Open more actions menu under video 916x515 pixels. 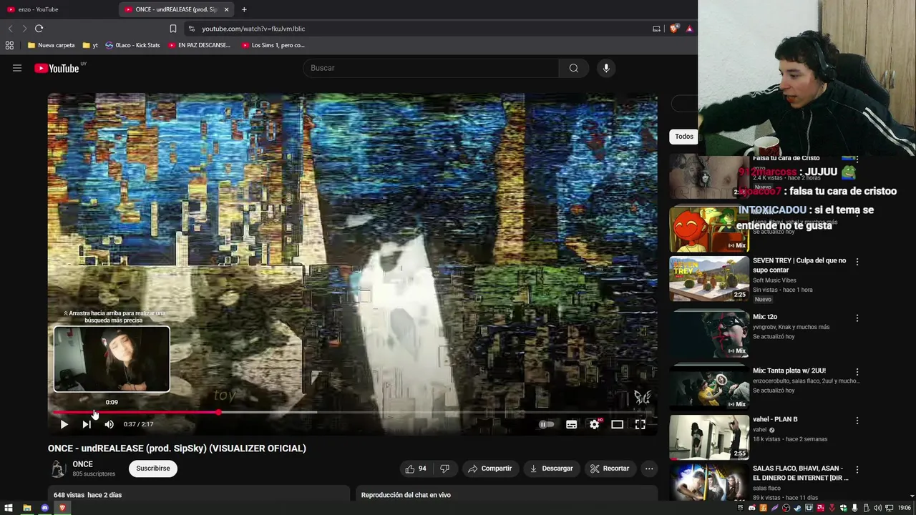649,469
